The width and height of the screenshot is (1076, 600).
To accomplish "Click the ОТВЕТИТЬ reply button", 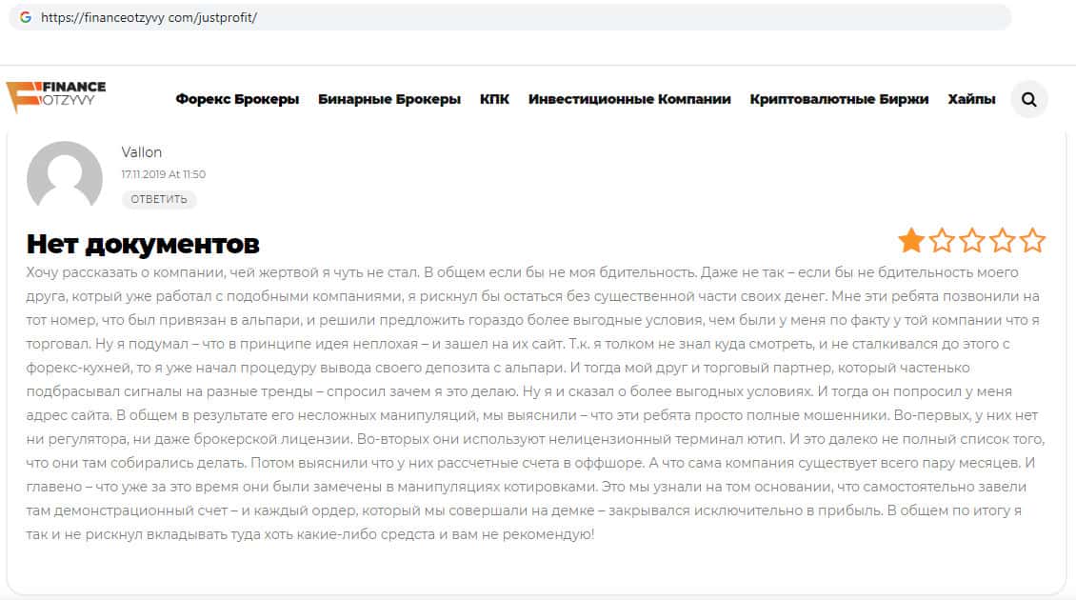I will pos(159,199).
